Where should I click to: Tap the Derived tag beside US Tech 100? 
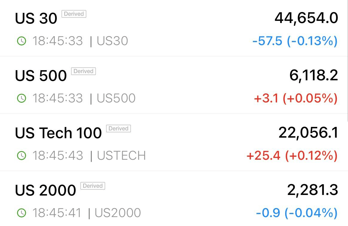[118, 129]
